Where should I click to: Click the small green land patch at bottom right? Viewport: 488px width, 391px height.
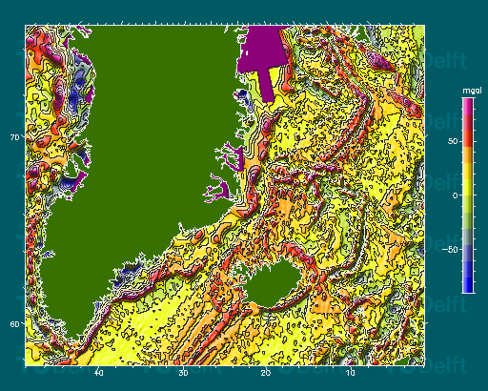click(x=402, y=361)
